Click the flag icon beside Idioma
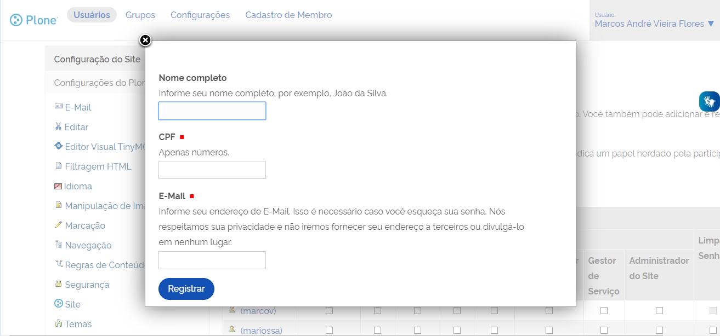 (58, 186)
